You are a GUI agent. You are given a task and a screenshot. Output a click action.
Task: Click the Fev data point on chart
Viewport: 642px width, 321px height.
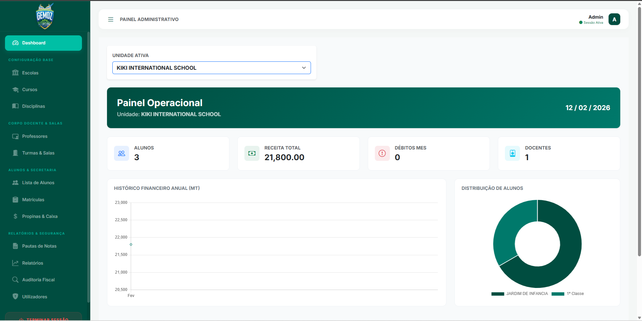(x=131, y=245)
